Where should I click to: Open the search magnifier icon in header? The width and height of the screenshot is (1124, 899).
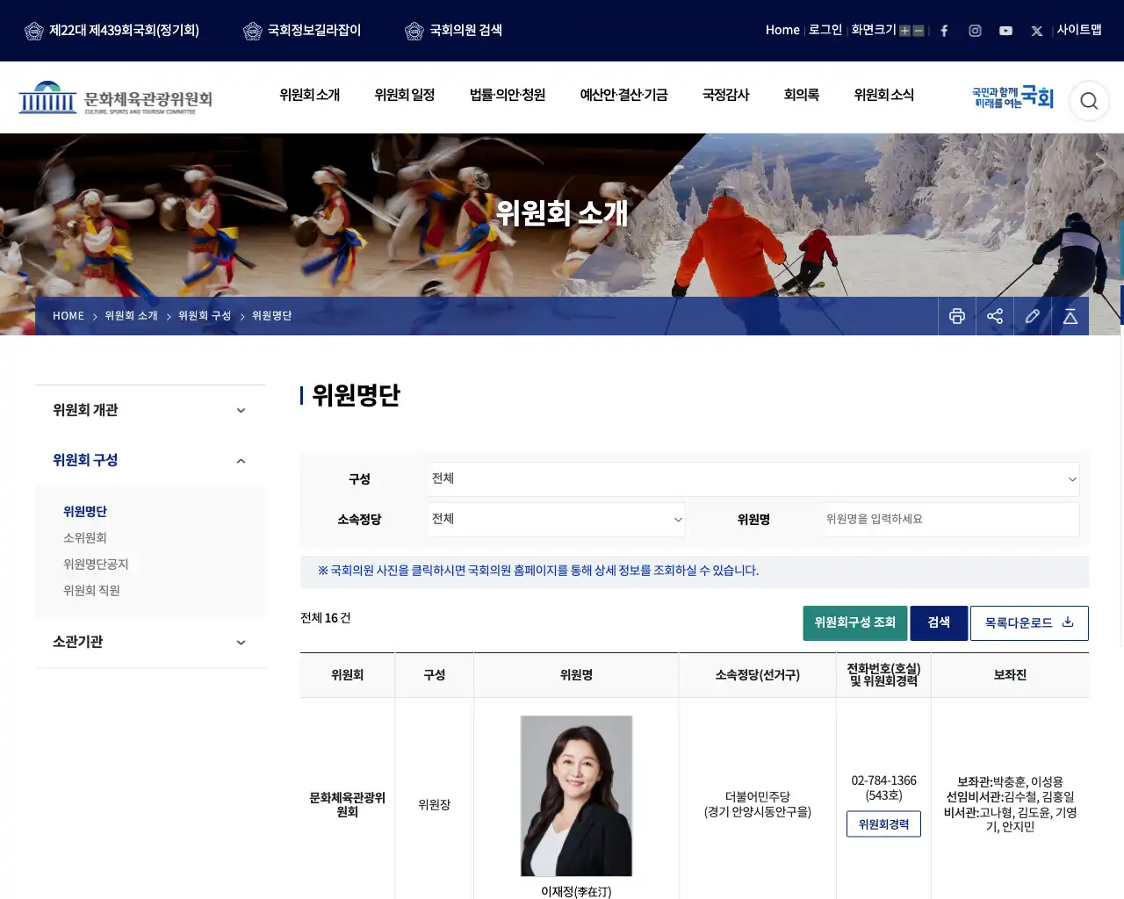pyautogui.click(x=1089, y=101)
